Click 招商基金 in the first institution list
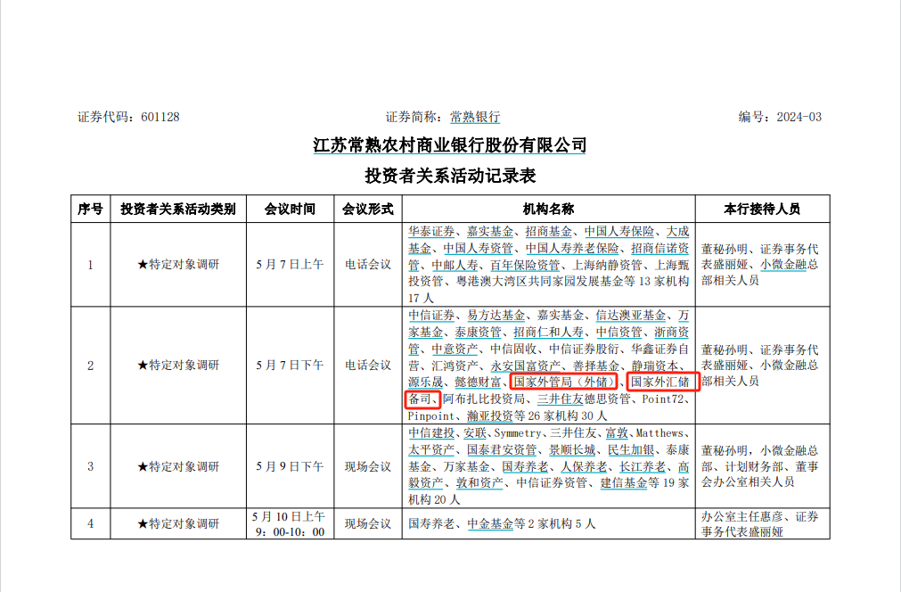The width and height of the screenshot is (901, 592). (x=548, y=232)
